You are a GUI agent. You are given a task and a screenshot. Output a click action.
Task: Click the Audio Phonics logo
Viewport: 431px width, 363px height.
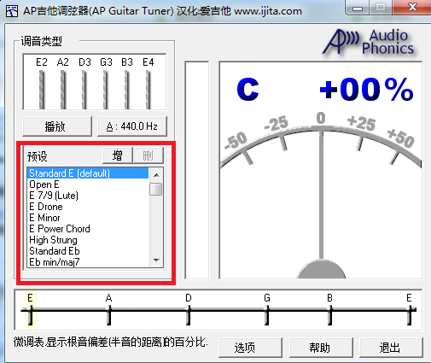[369, 42]
